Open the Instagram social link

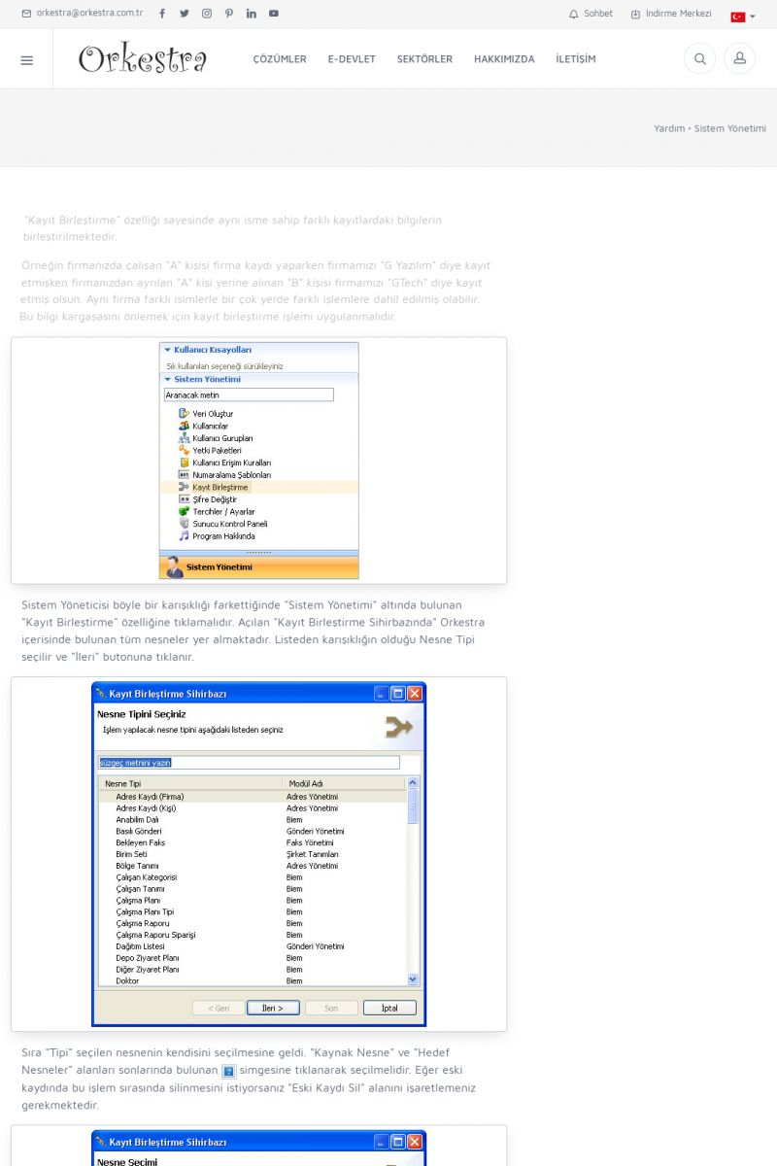(207, 14)
